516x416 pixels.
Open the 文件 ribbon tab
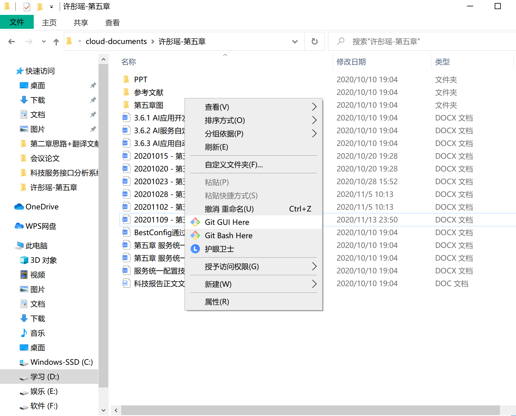pos(17,22)
